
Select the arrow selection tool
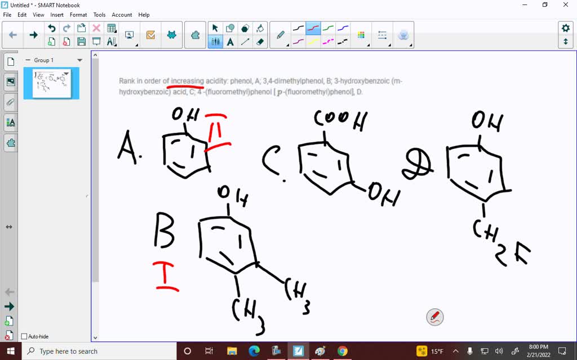215,26
